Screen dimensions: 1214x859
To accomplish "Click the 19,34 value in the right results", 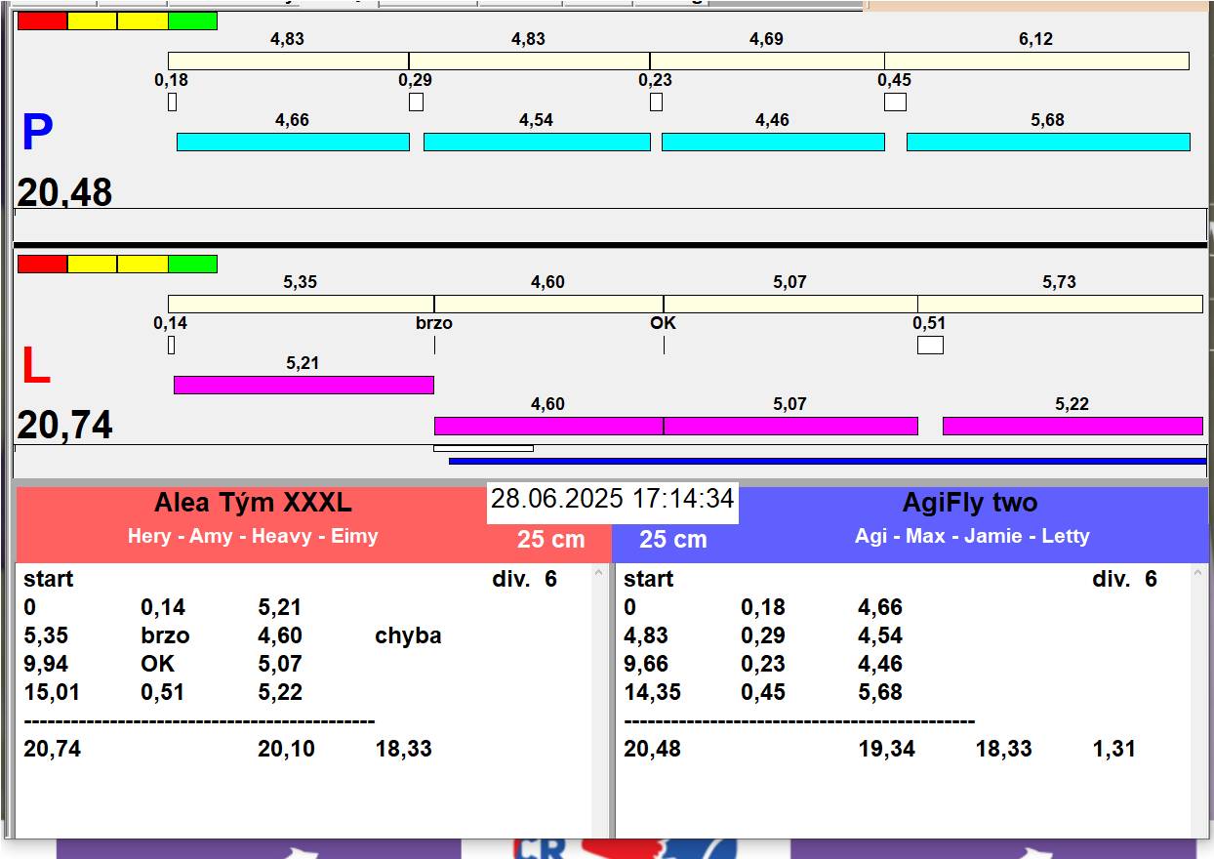I will pyautogui.click(x=886, y=749).
